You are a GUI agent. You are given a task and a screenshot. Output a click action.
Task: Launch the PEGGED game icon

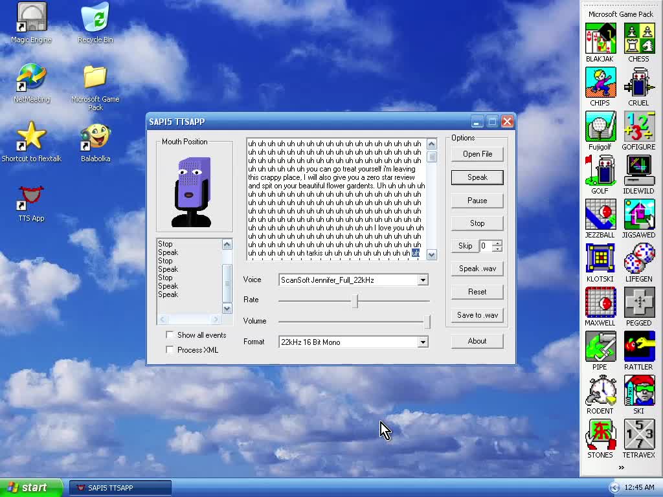coord(638,307)
